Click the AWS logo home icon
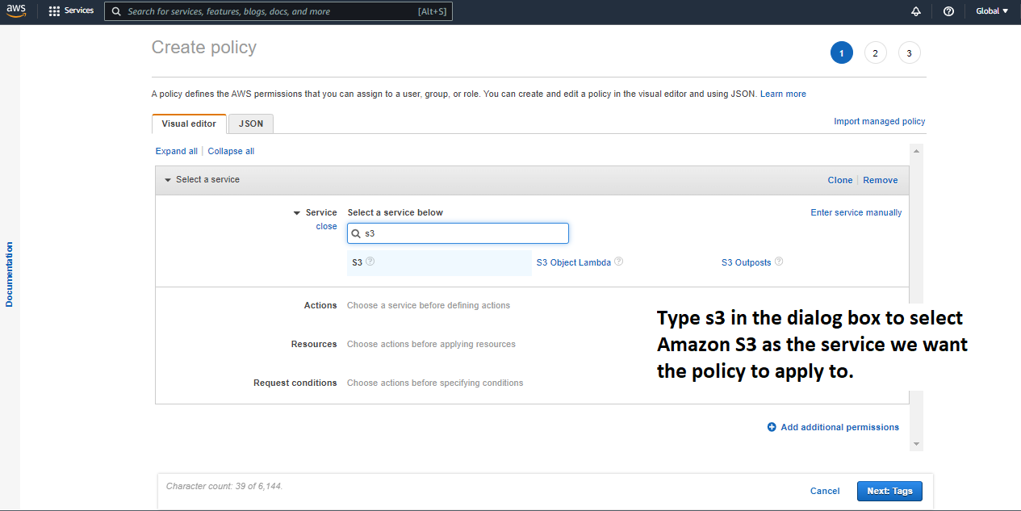 [x=16, y=10]
